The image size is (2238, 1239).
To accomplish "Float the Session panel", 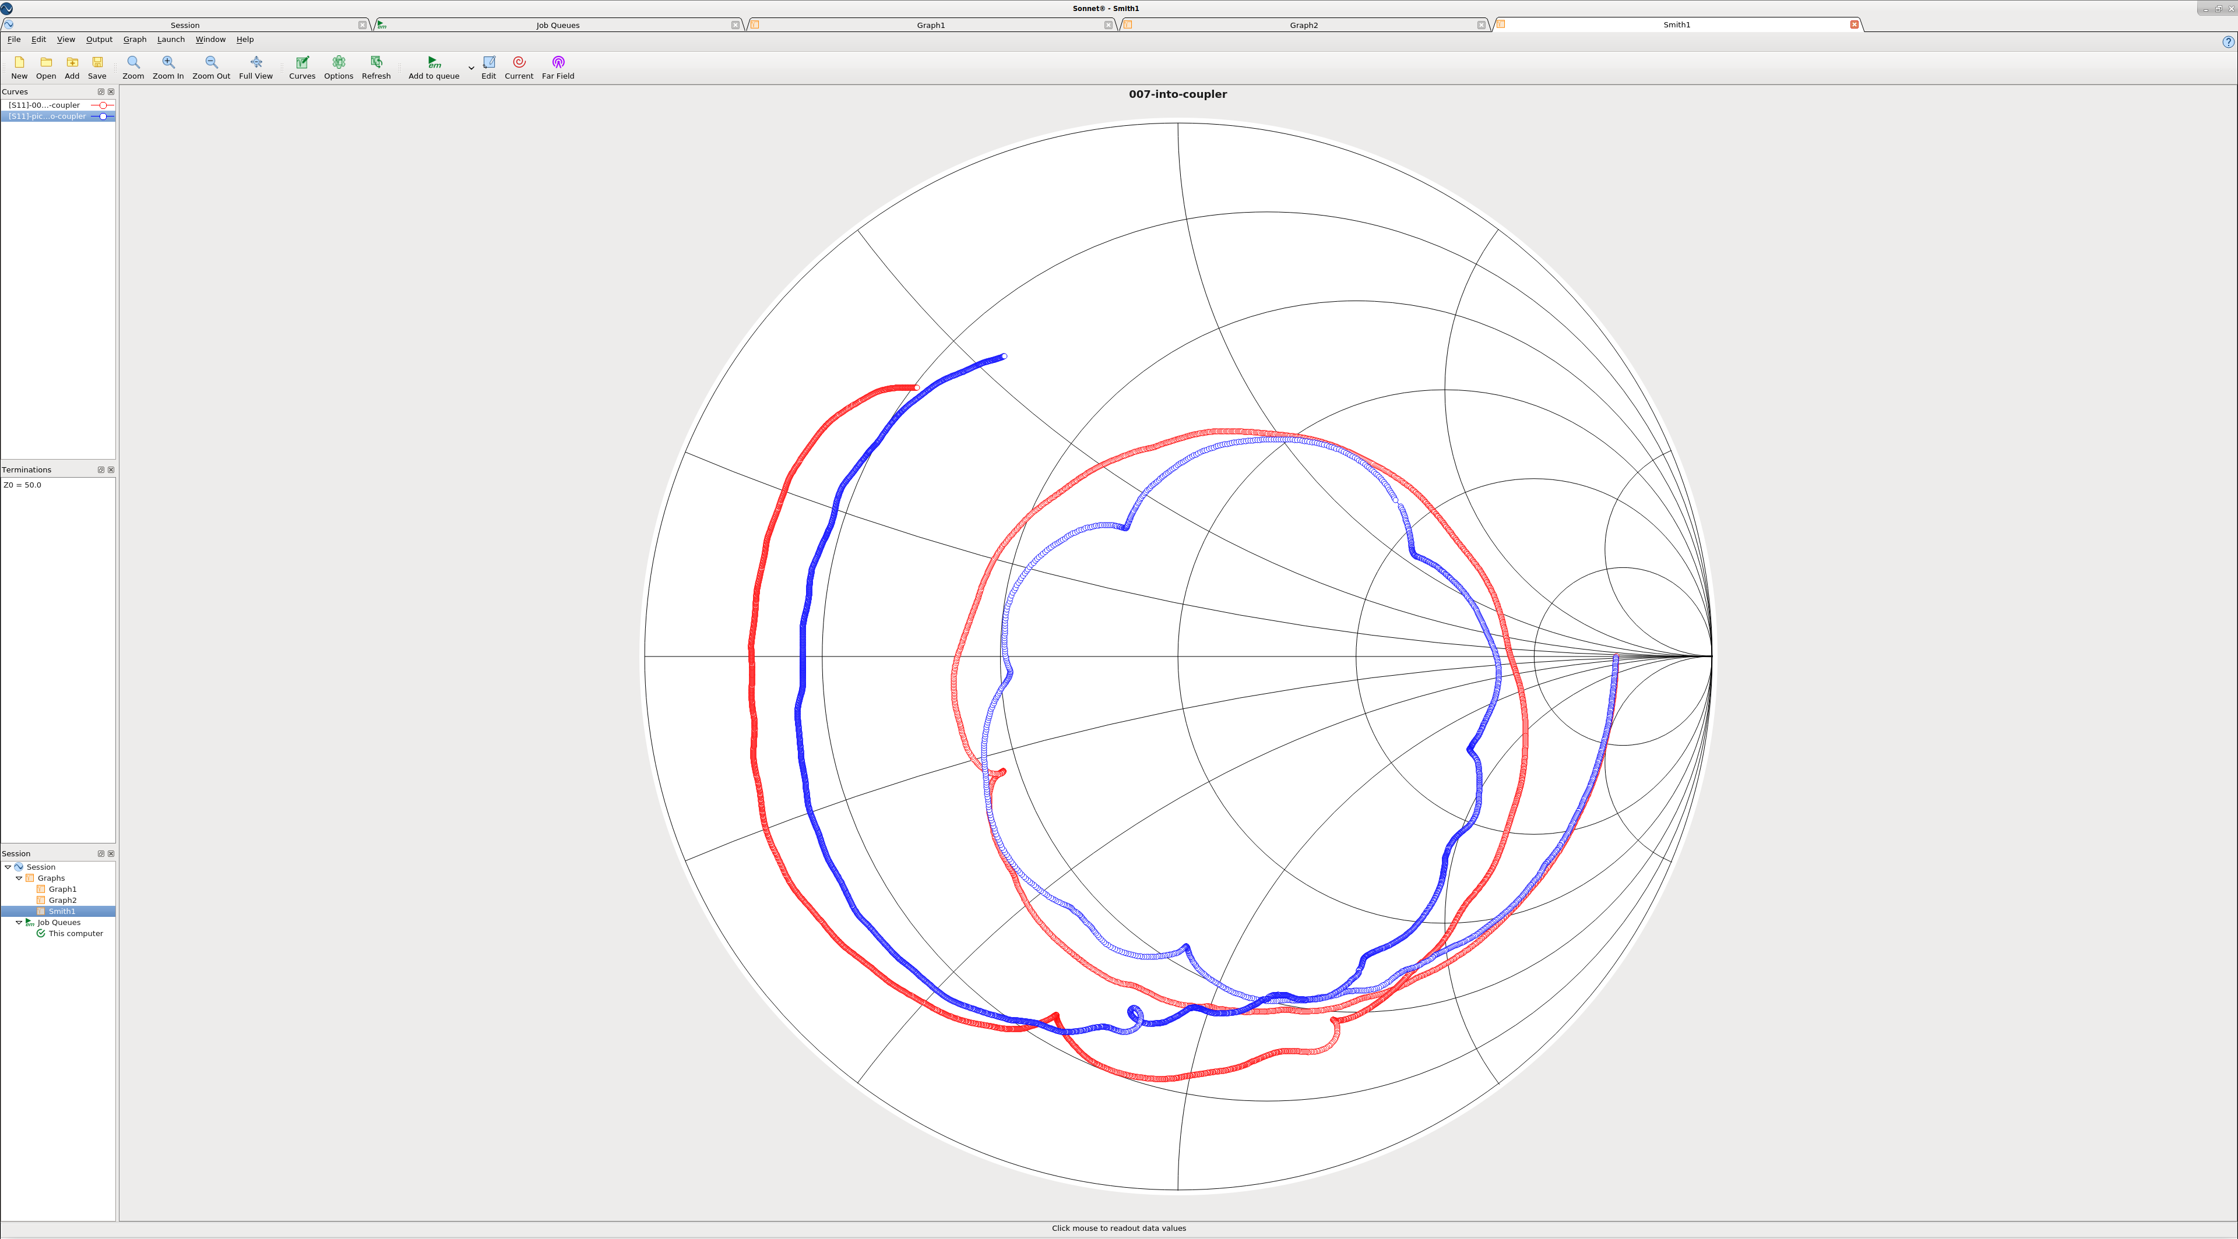I will pyautogui.click(x=101, y=853).
